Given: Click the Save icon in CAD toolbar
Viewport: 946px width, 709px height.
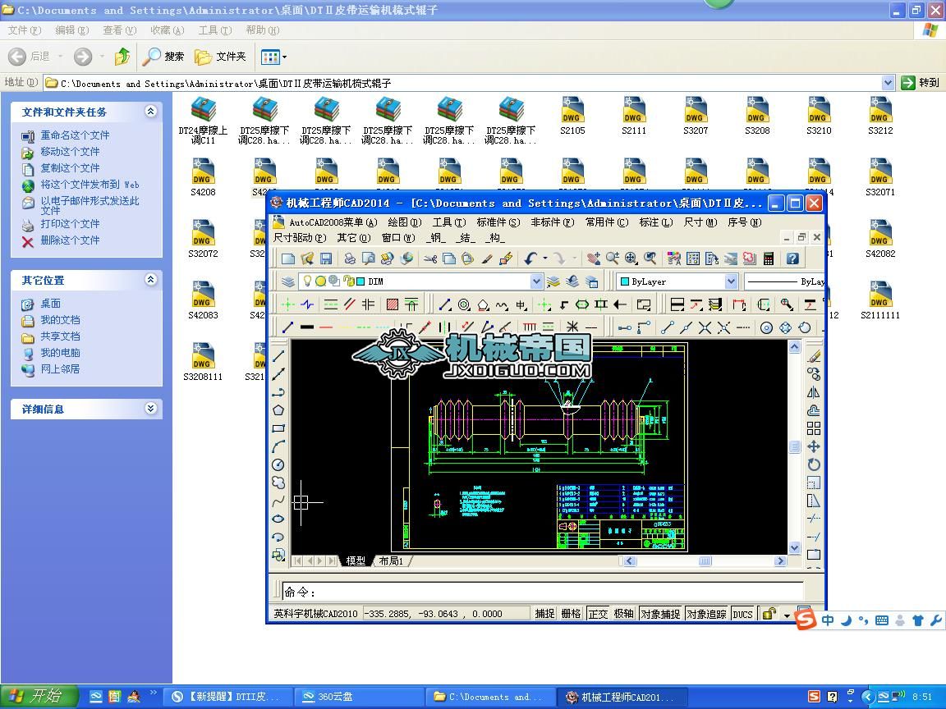Looking at the screenshot, I should [326, 258].
